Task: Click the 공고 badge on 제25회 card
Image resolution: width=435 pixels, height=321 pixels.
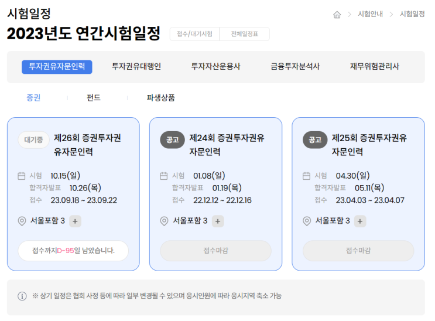Action: click(x=315, y=139)
